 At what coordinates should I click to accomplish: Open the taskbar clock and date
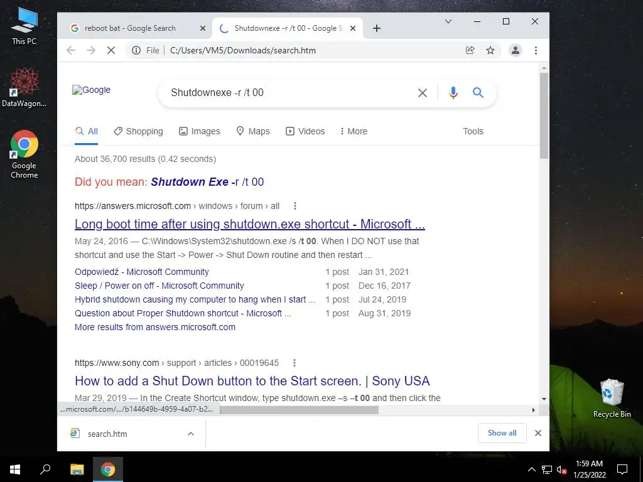(589, 469)
